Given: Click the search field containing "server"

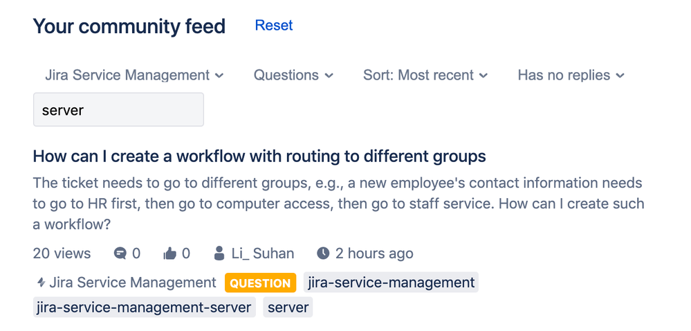Looking at the screenshot, I should click(118, 109).
